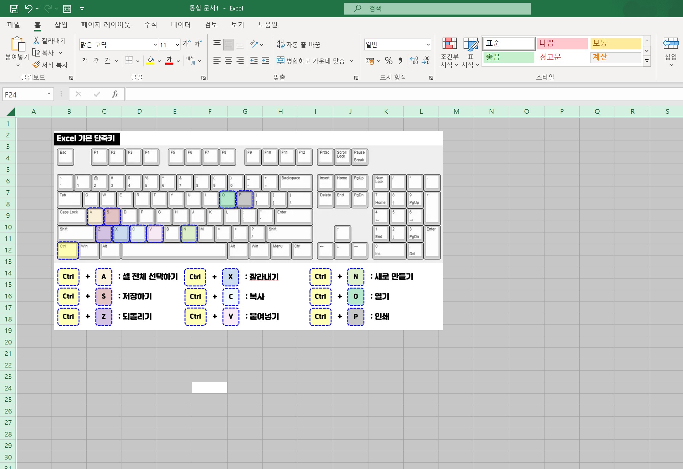Screen dimensions: 683x469
Task: Click the search box (검색)
Action: (x=437, y=8)
